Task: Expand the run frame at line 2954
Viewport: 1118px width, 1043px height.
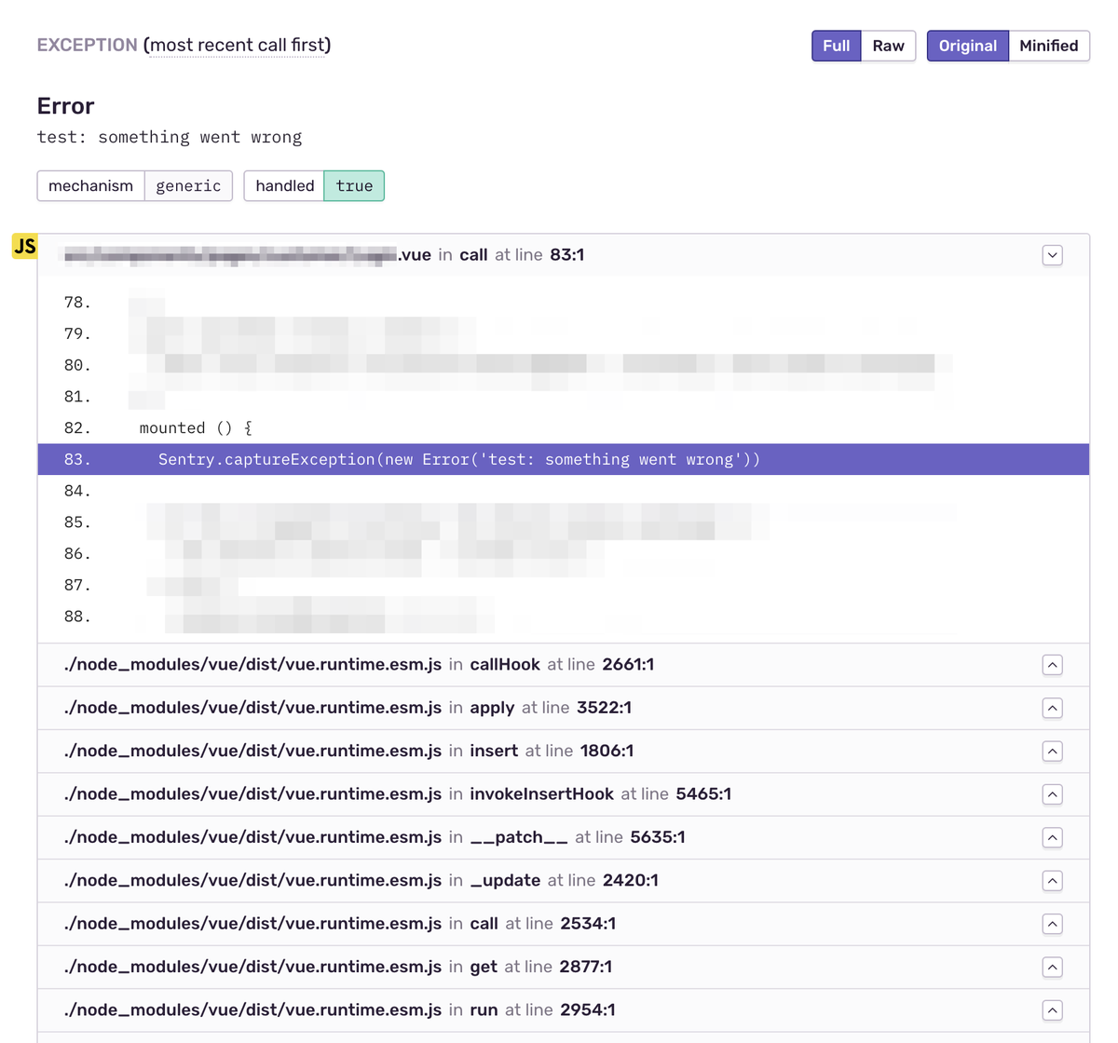Action: (x=1052, y=1010)
